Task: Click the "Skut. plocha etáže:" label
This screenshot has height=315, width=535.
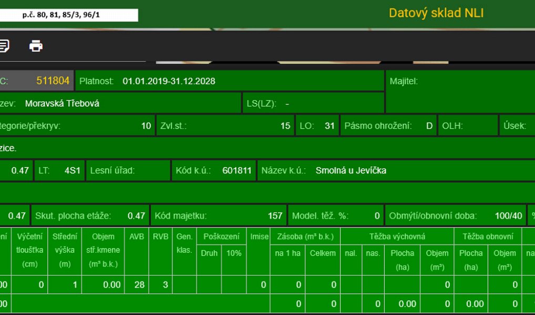Action: tap(73, 215)
